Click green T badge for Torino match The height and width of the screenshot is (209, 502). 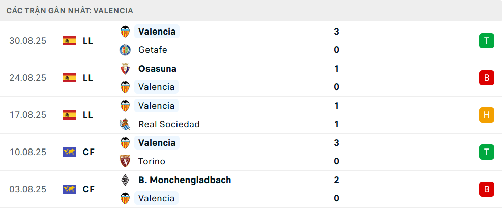[486, 152]
